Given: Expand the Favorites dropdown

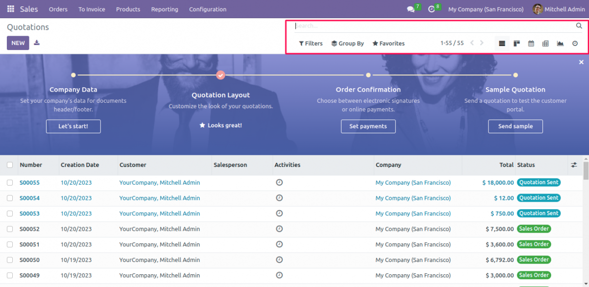Looking at the screenshot, I should click(388, 44).
